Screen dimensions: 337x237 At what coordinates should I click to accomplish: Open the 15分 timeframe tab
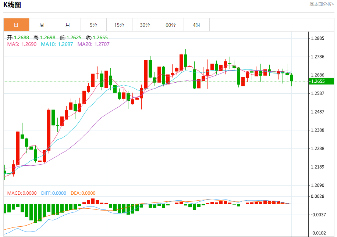coord(120,25)
